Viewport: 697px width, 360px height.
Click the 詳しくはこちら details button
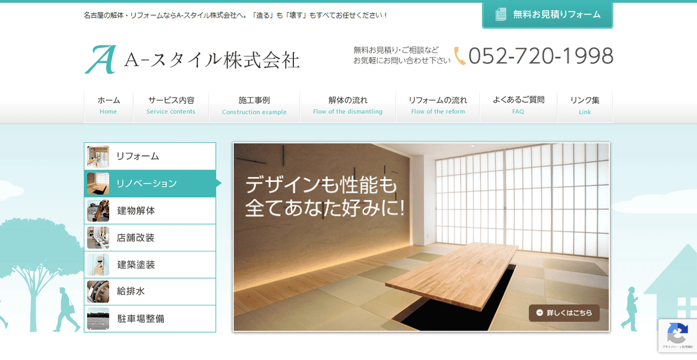tap(564, 313)
